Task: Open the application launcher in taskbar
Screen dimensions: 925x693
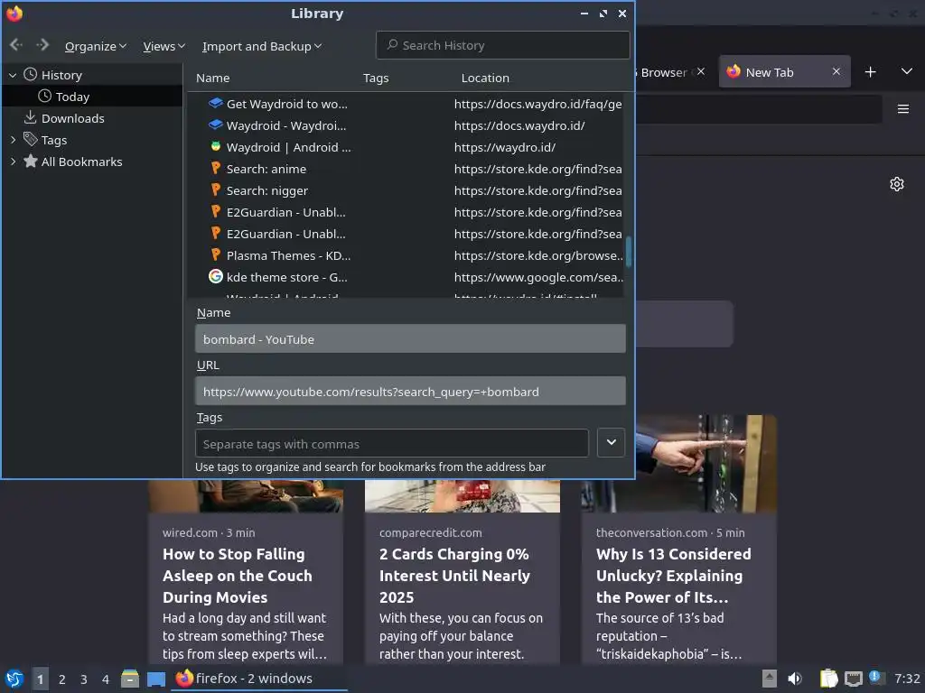Action: (14, 679)
